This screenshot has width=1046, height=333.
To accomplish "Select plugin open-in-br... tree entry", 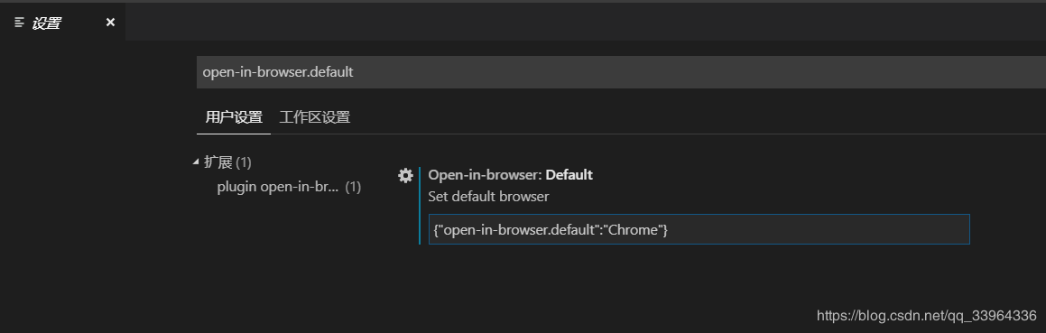I will [278, 187].
